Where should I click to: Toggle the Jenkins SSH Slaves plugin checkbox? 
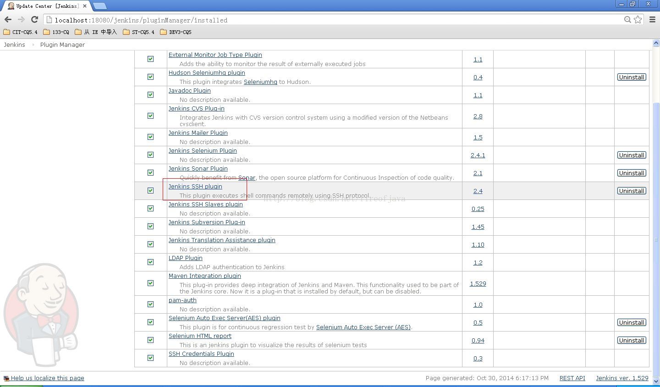click(x=150, y=209)
